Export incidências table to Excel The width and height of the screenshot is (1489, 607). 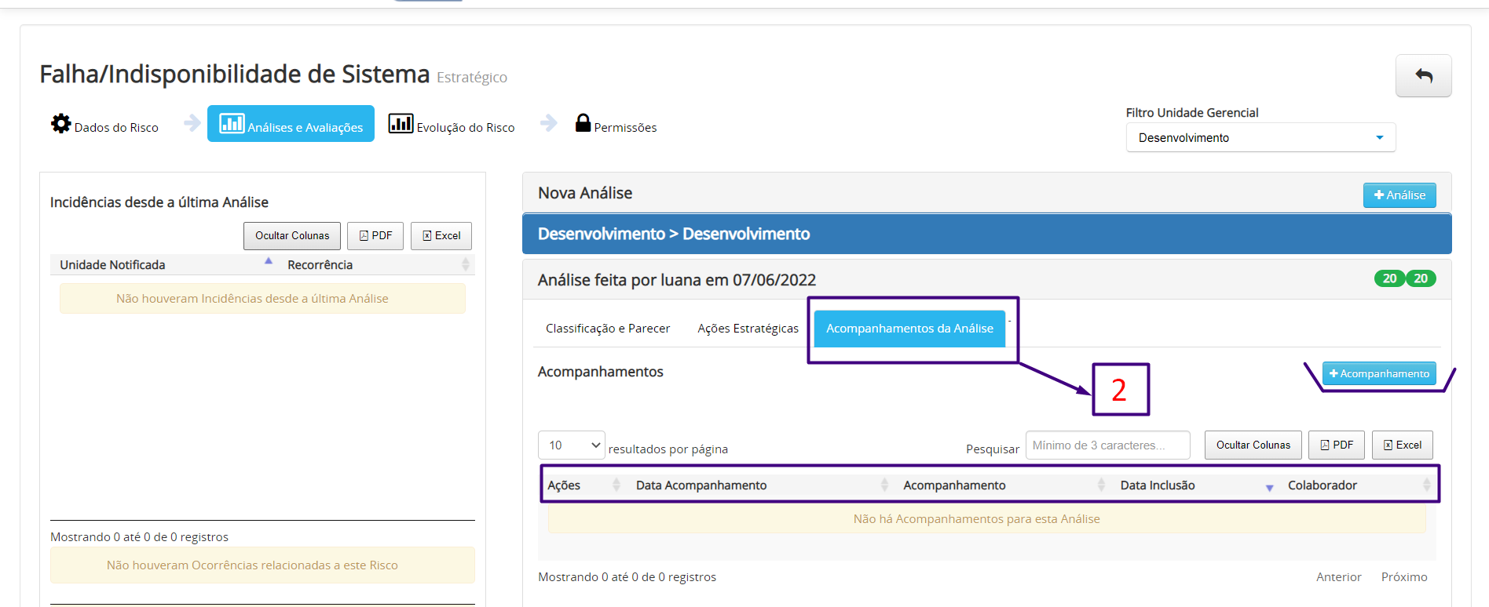(x=441, y=235)
